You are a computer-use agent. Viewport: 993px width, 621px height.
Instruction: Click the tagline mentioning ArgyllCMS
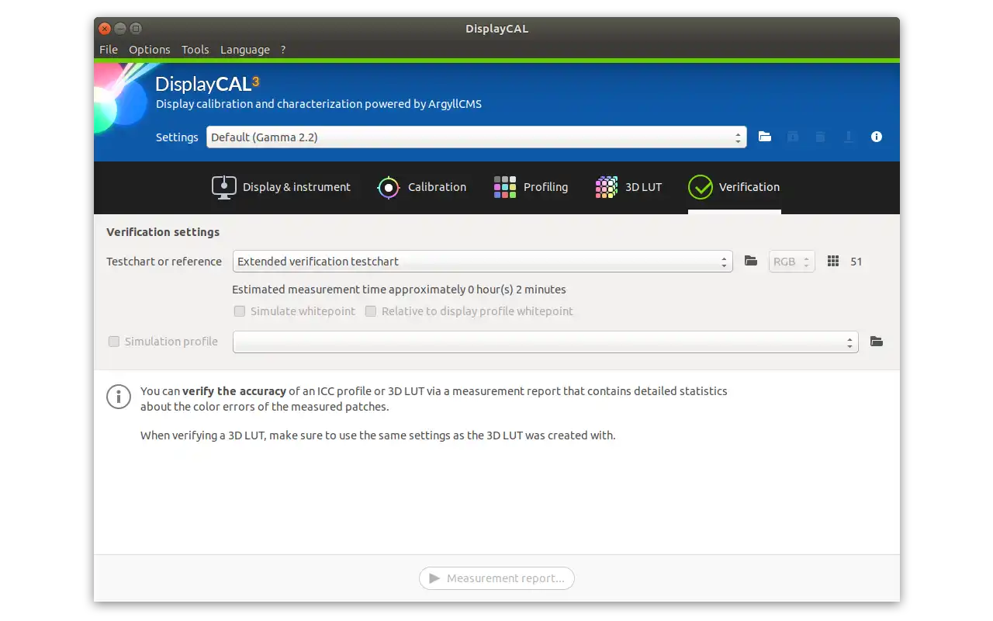(x=319, y=104)
